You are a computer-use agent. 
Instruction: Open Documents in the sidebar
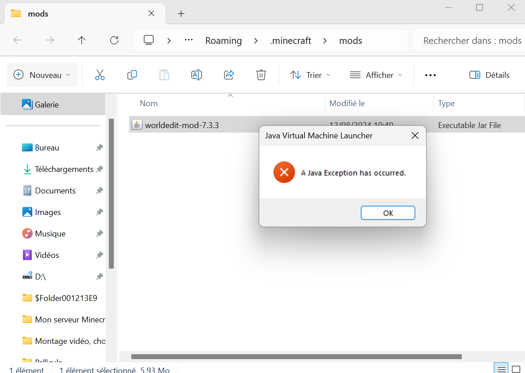(x=55, y=190)
